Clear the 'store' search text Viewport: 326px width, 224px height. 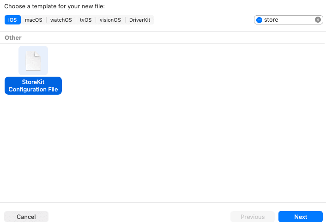[x=318, y=20]
